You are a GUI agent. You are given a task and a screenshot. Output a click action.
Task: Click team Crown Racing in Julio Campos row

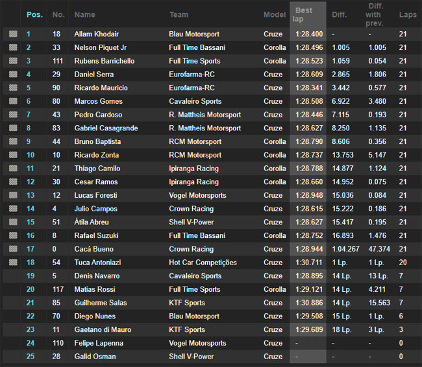192,209
